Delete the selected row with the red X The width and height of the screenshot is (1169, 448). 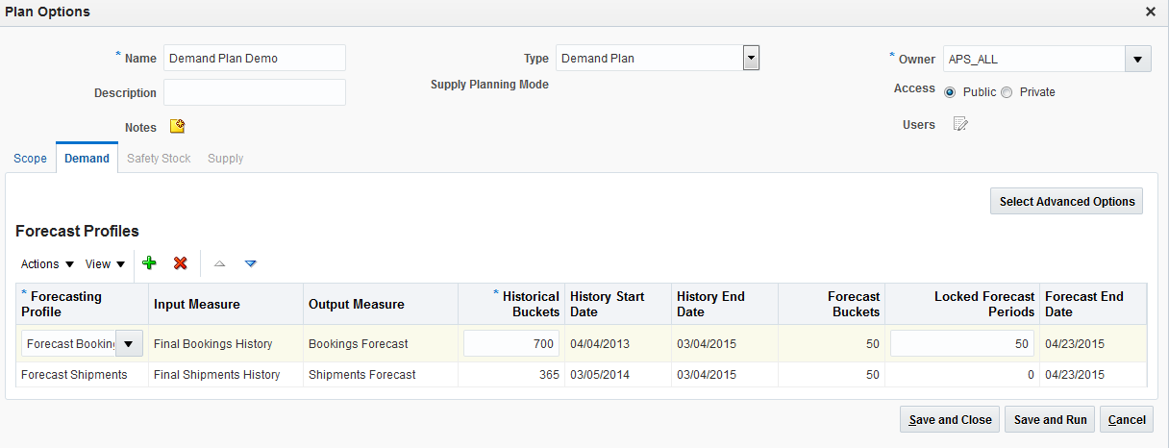point(180,263)
